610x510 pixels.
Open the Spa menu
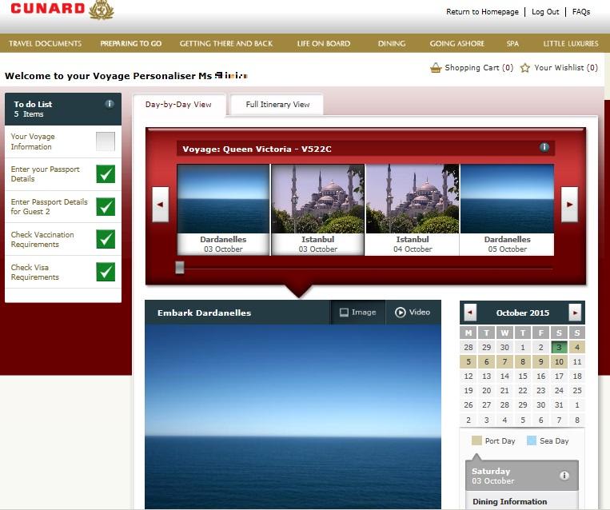point(512,44)
